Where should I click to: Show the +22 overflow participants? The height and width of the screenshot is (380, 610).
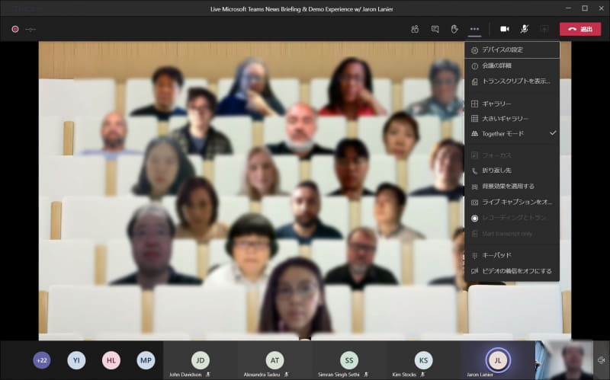click(42, 360)
